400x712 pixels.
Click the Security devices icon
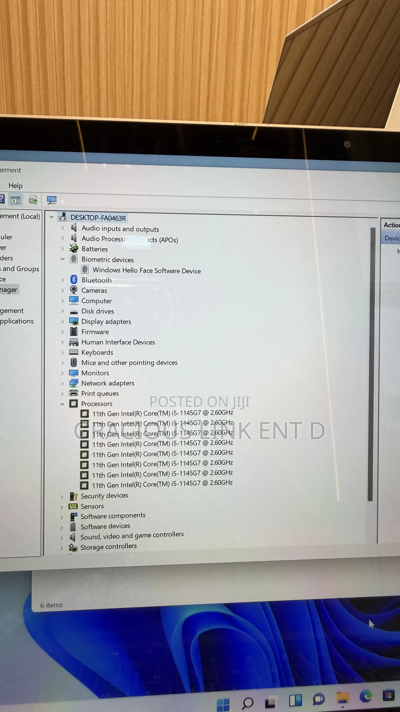point(73,497)
